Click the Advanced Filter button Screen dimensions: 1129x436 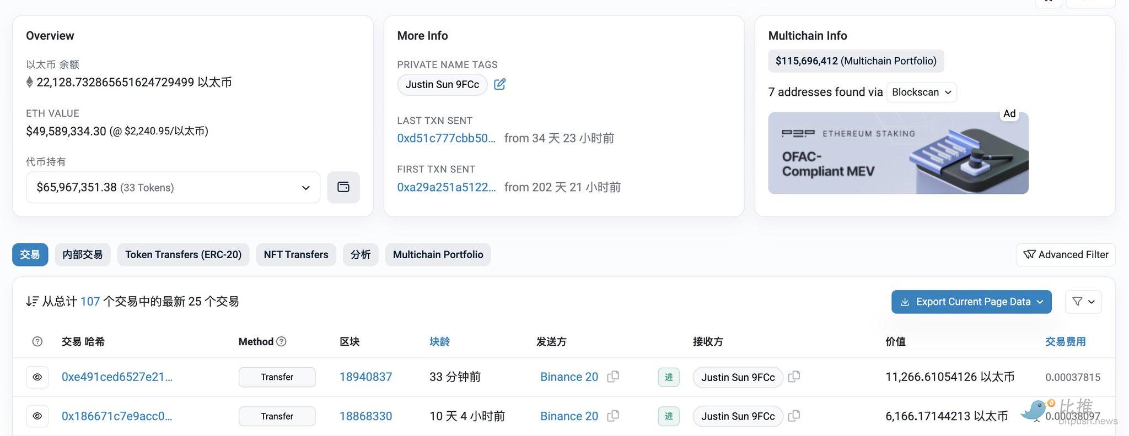click(1065, 254)
